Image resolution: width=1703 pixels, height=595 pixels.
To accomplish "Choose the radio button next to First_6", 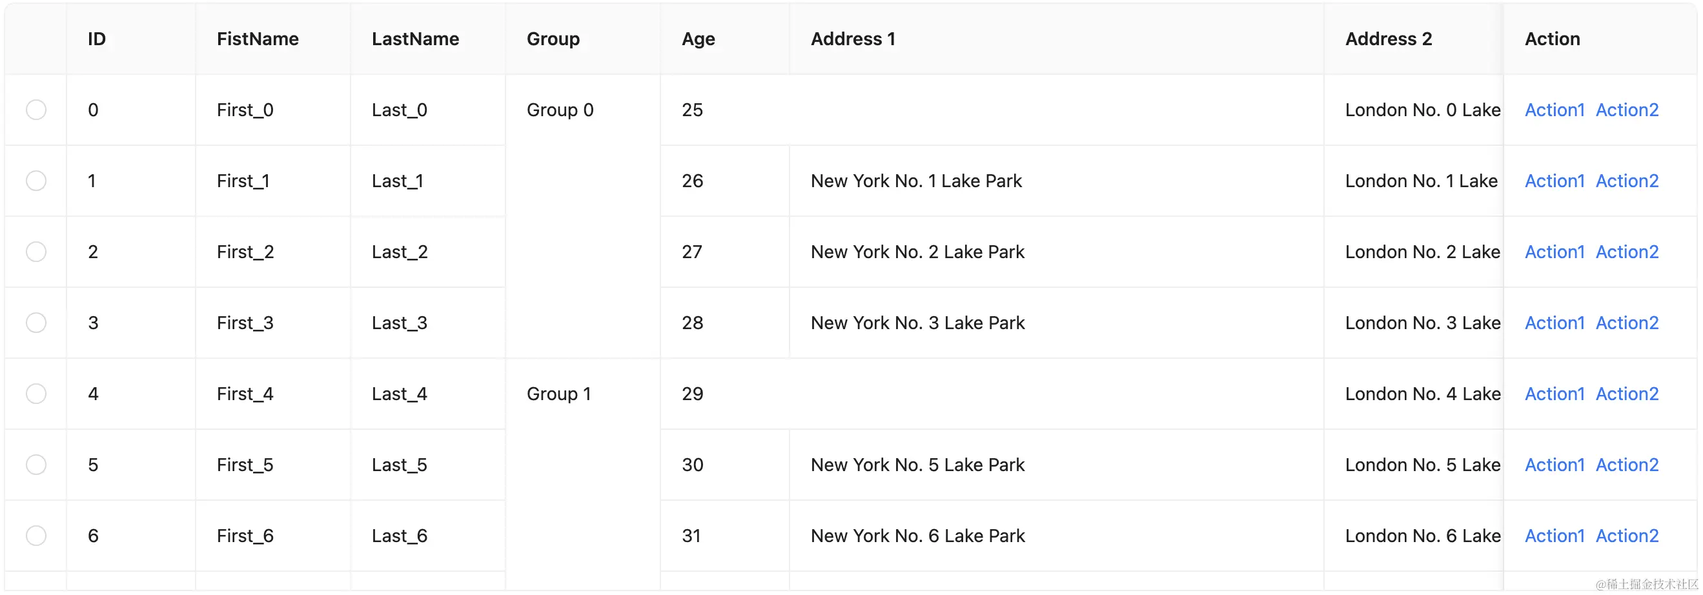I will pyautogui.click(x=36, y=536).
